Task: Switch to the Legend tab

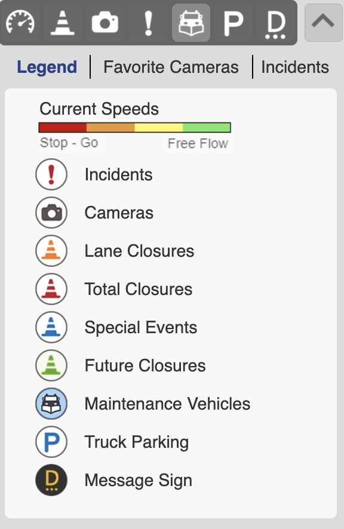Action: (x=47, y=67)
